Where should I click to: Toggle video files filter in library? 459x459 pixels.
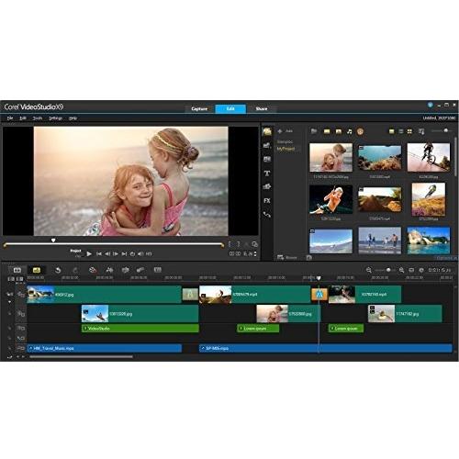[x=327, y=131]
